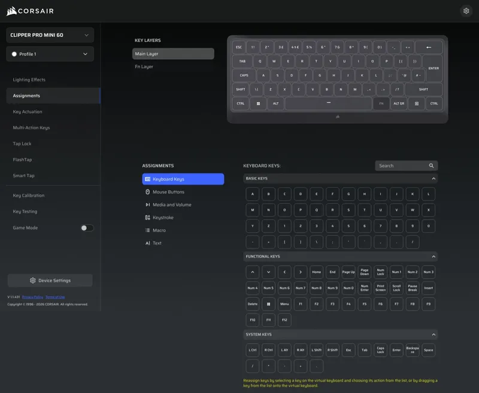Open Key Calibration page
Viewport: 479px width, 393px height.
tap(28, 195)
